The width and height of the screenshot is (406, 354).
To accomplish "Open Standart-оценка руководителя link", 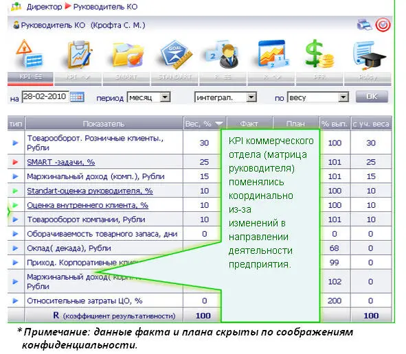I will pyautogui.click(x=90, y=191).
